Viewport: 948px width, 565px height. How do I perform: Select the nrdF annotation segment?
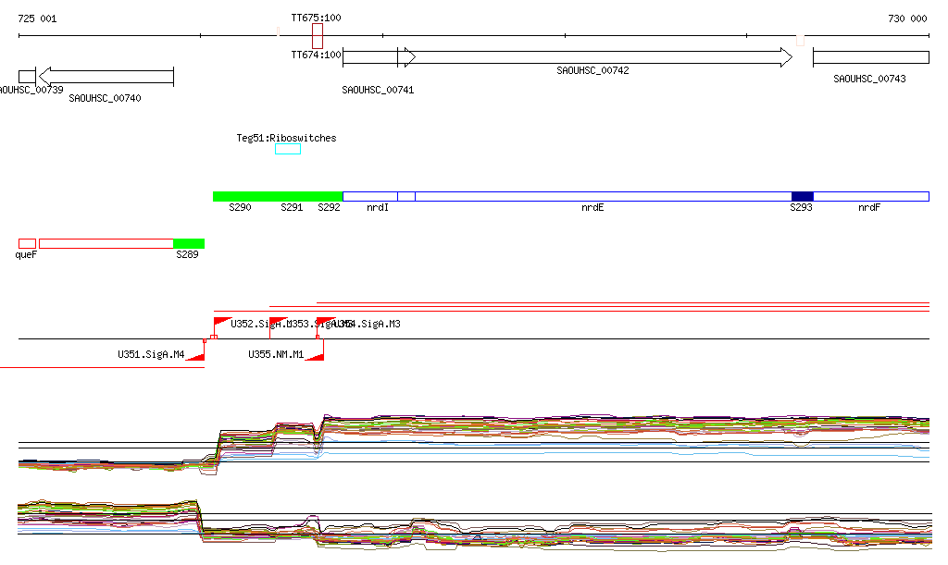pos(870,196)
